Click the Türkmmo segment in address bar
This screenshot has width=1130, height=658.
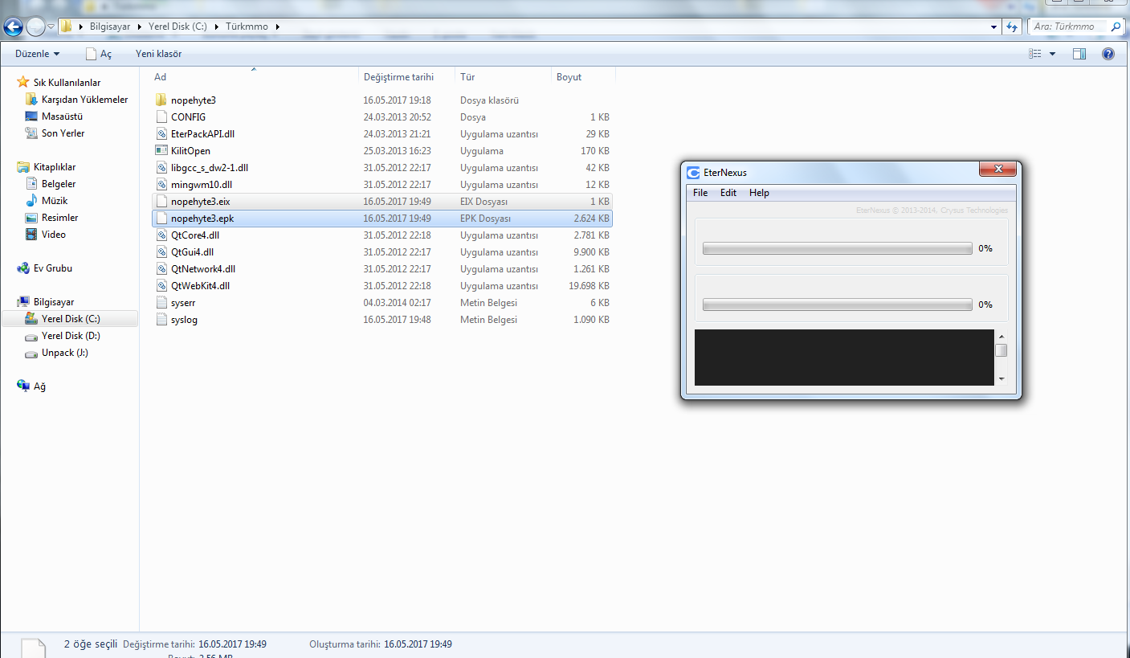coord(246,27)
